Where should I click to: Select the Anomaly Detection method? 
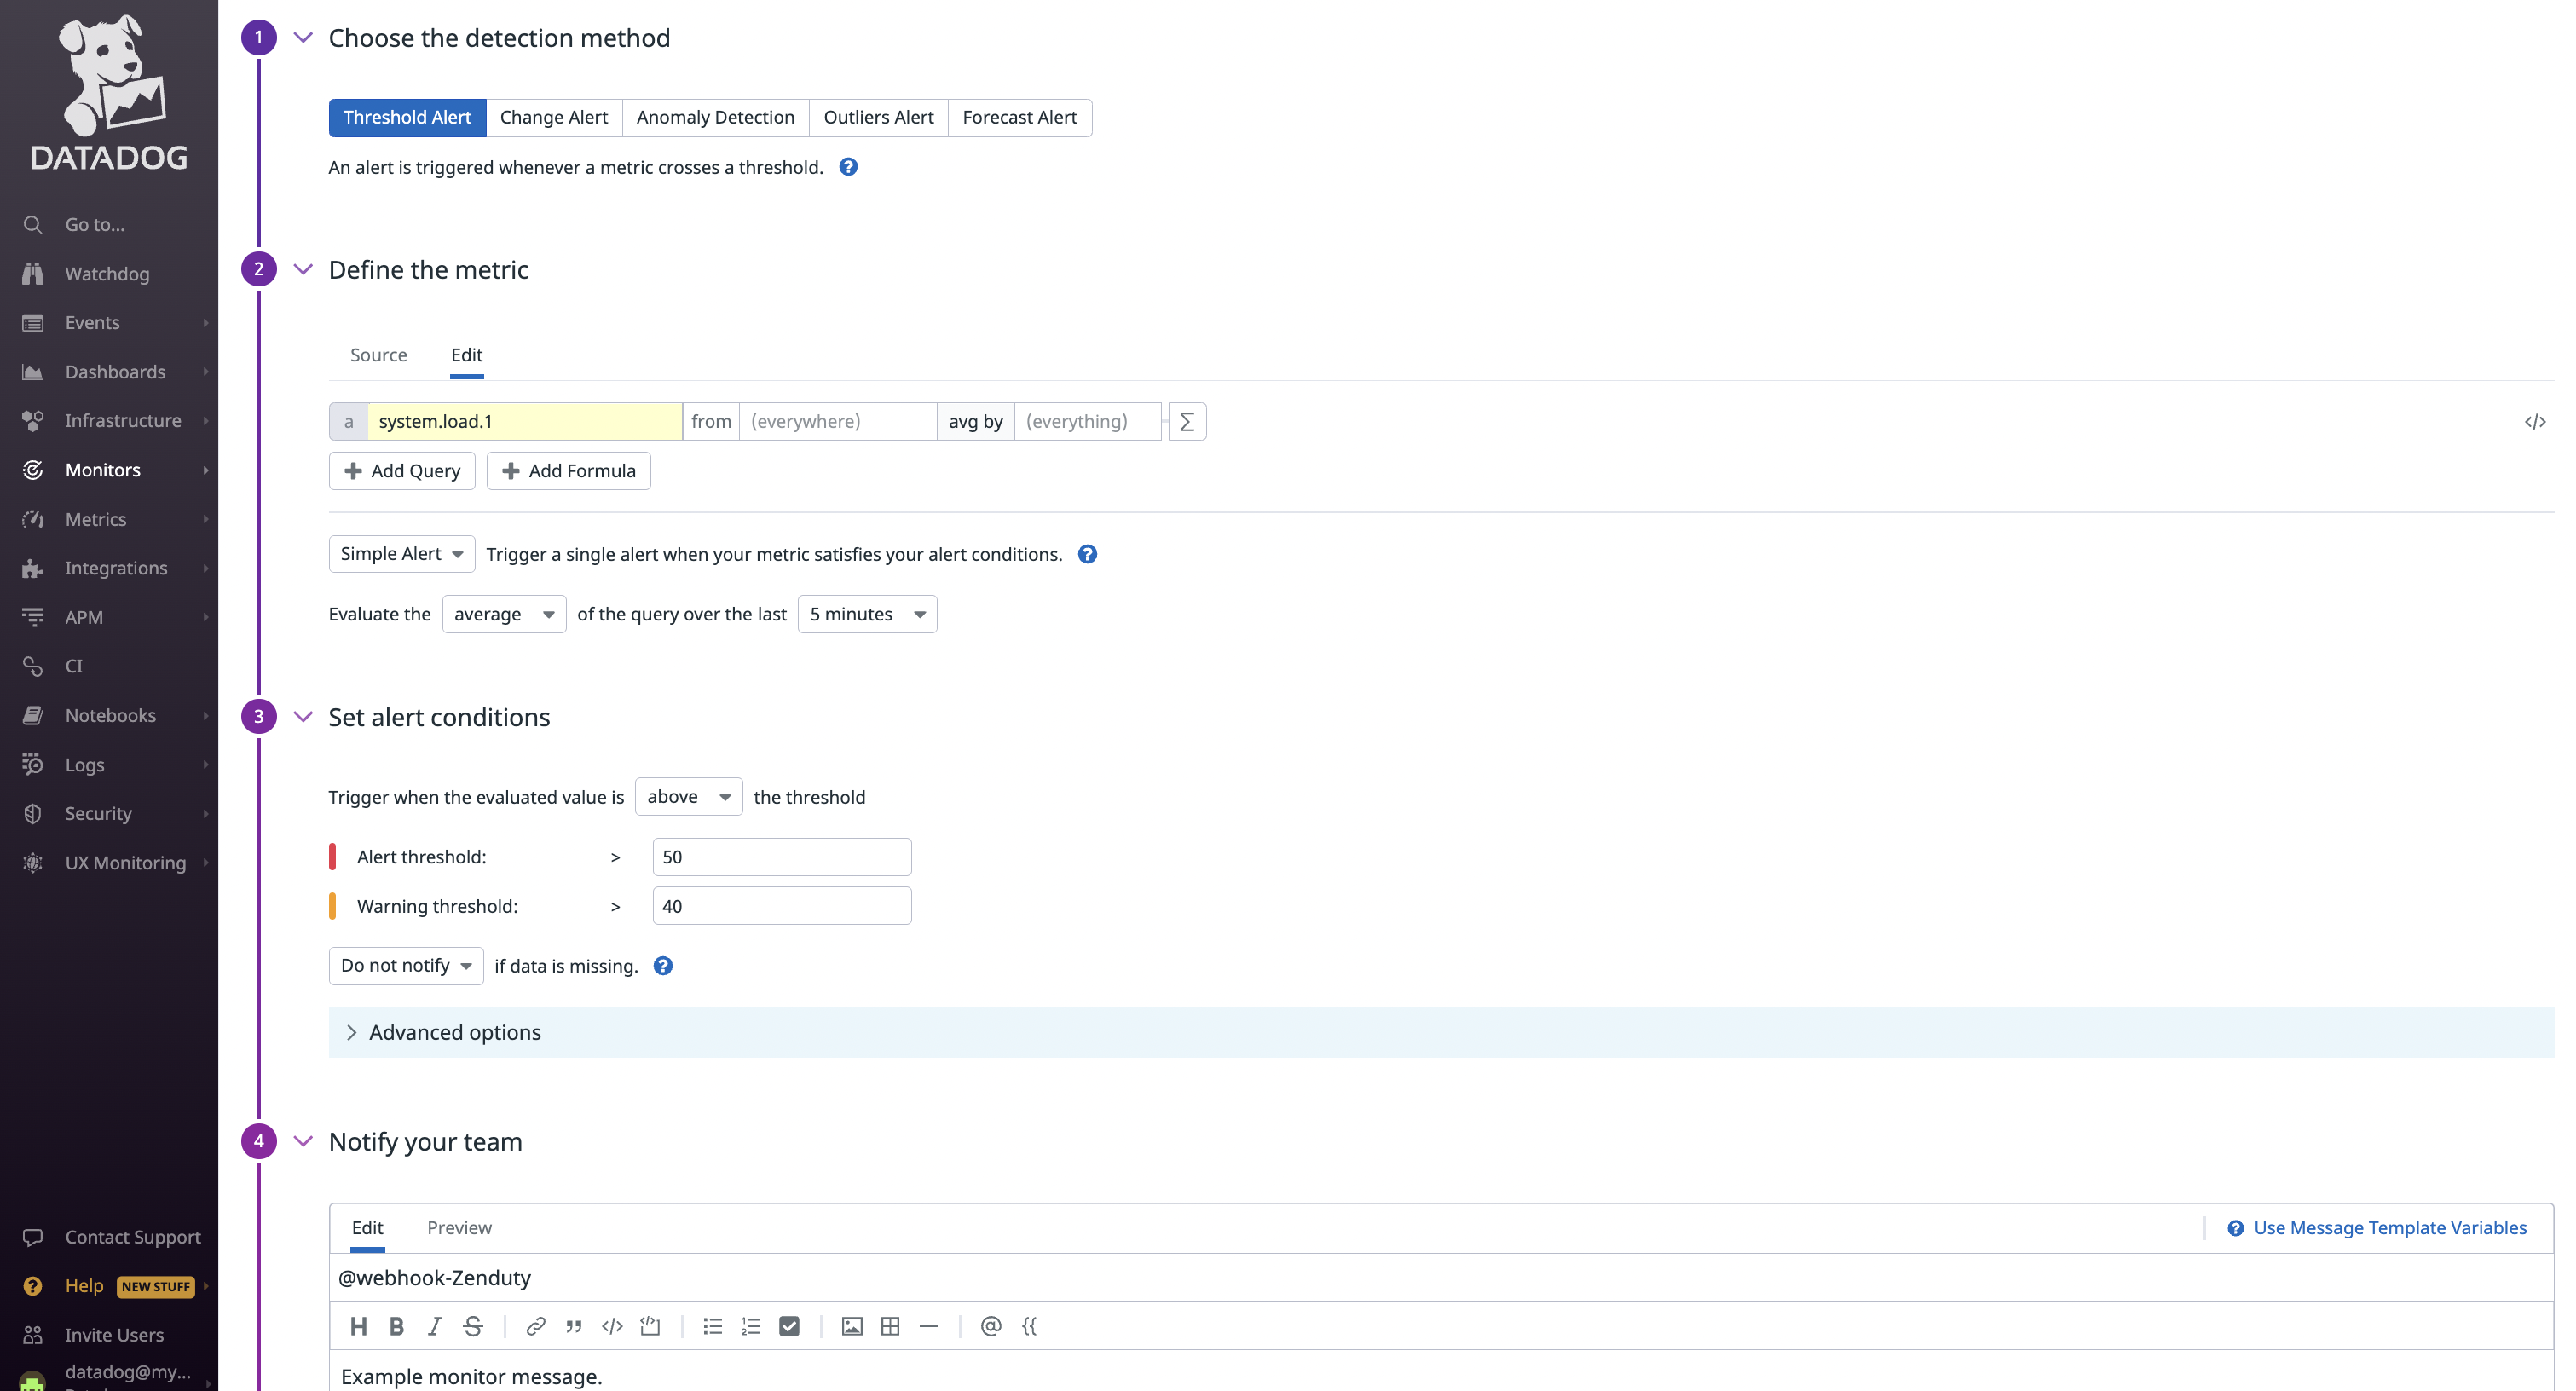(x=715, y=117)
